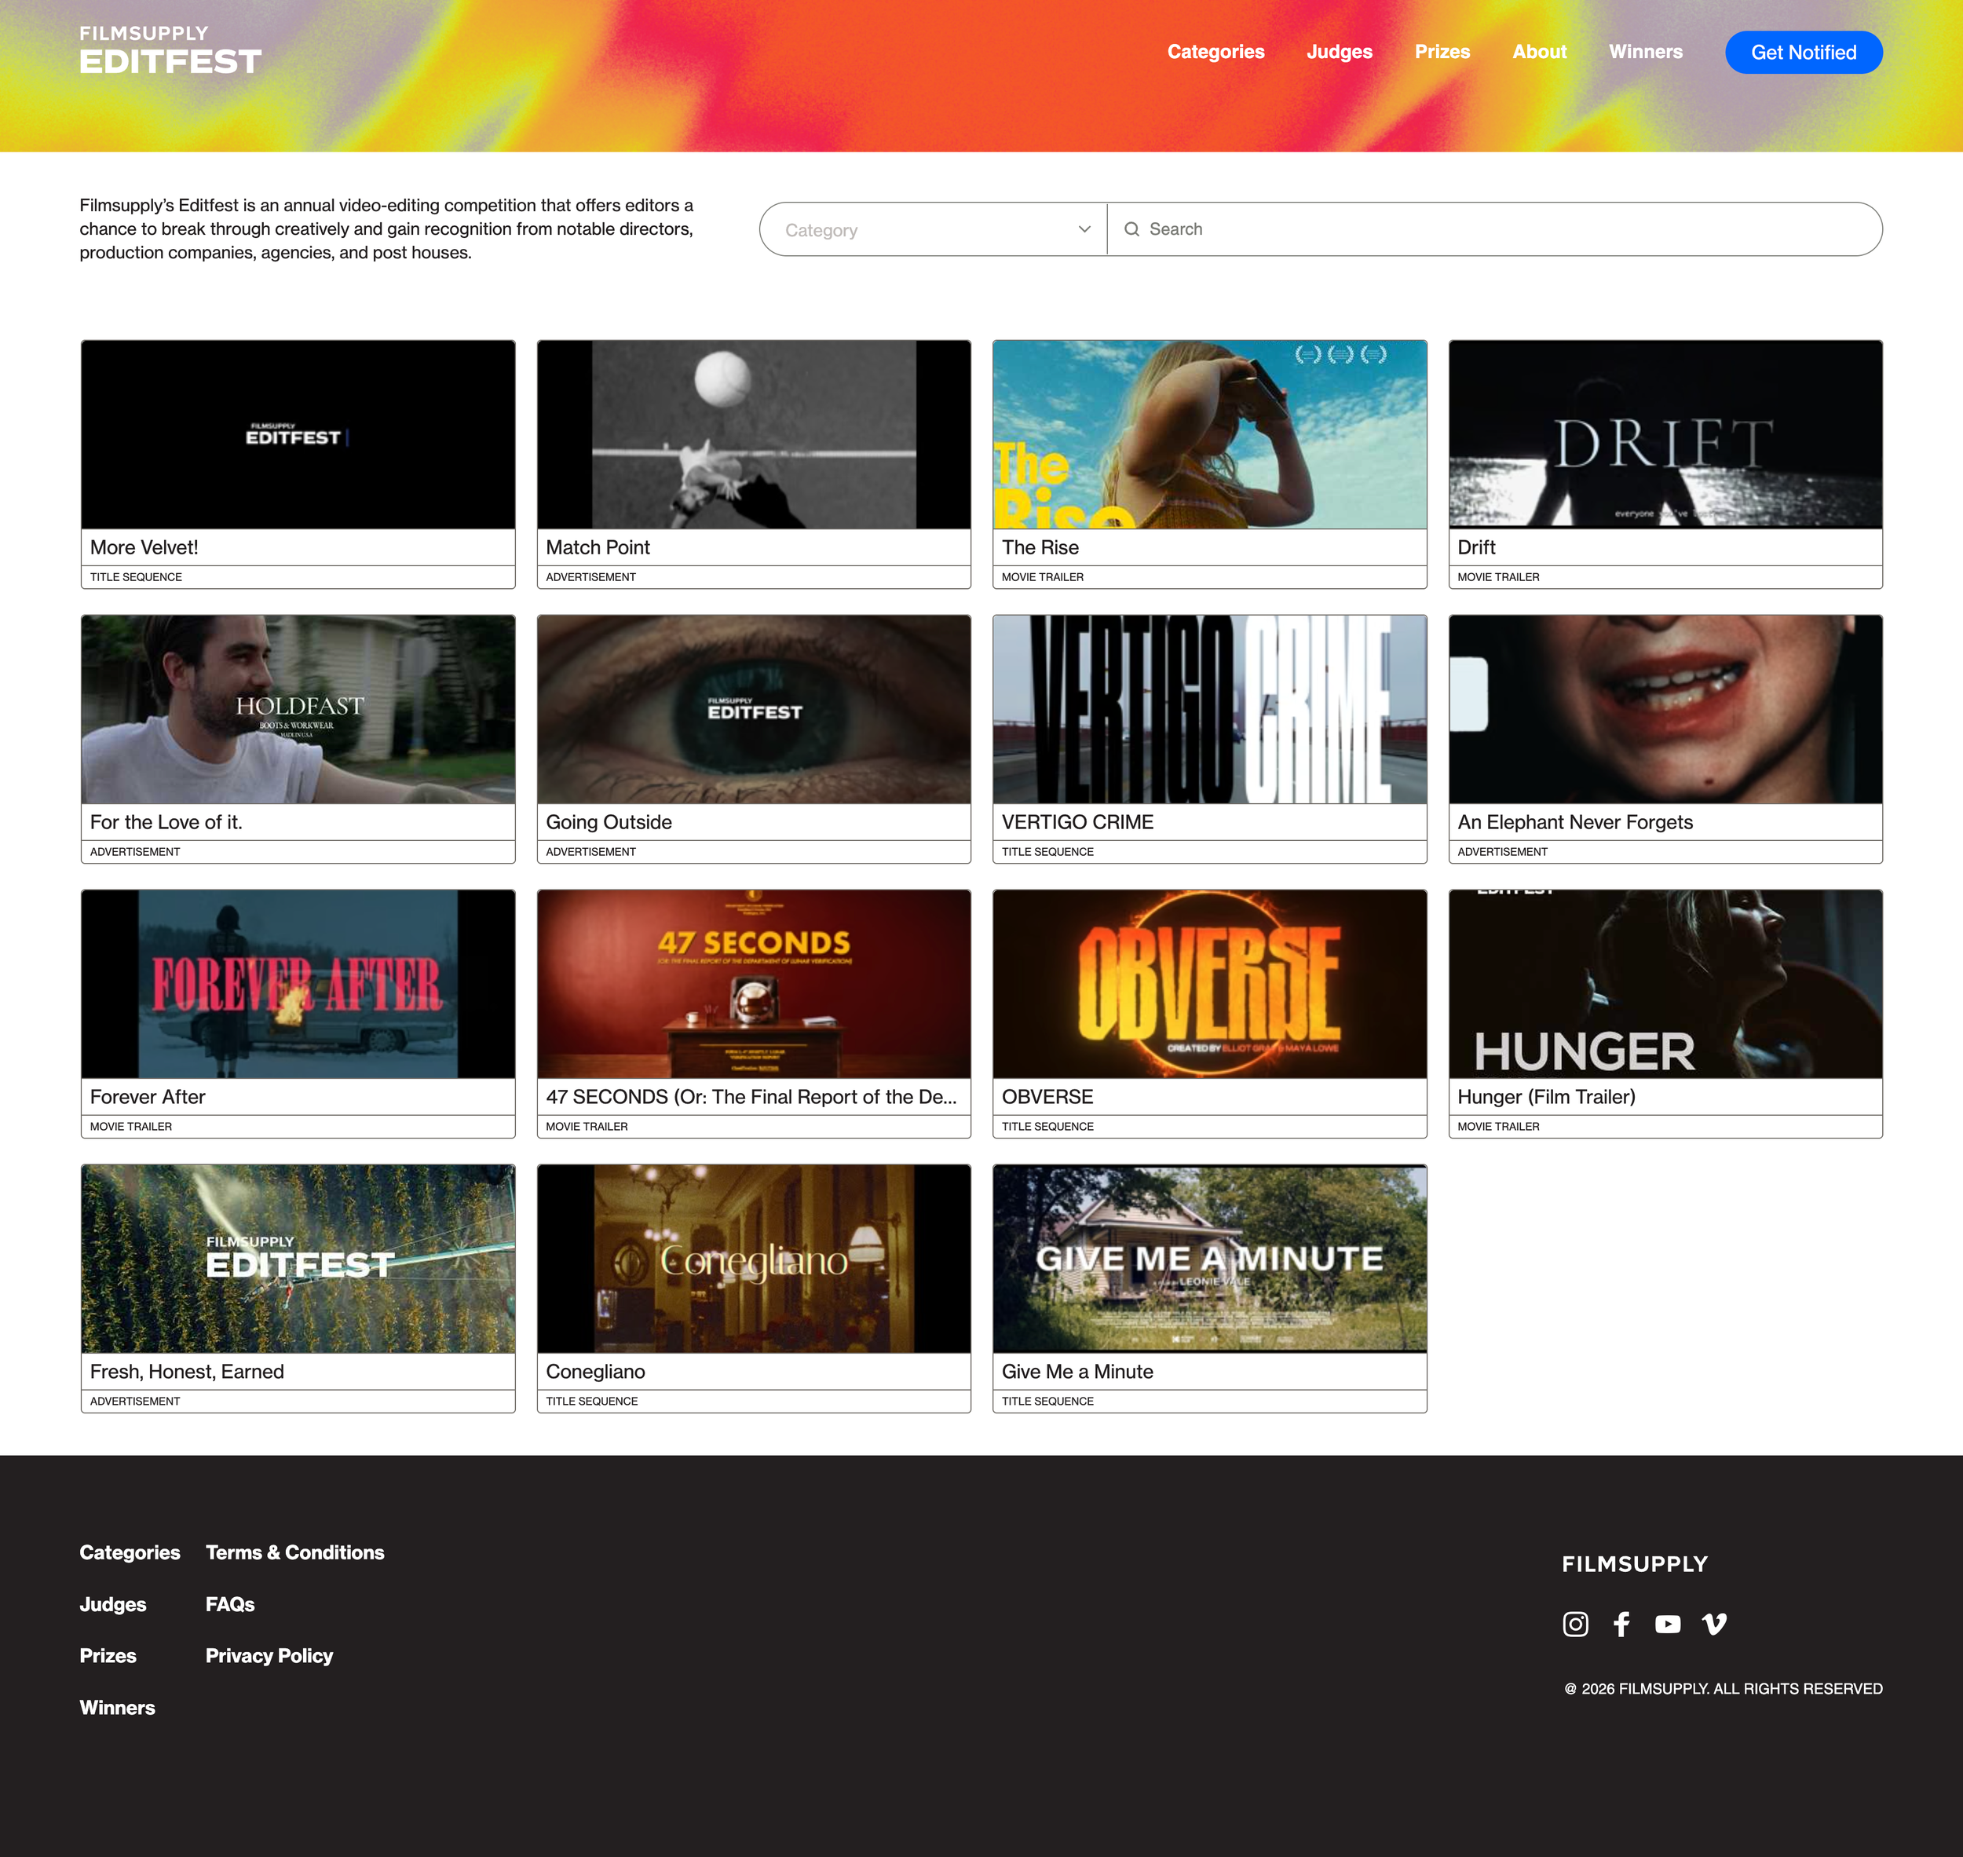
Task: Expand the Category chevron arrow
Action: pos(1085,229)
